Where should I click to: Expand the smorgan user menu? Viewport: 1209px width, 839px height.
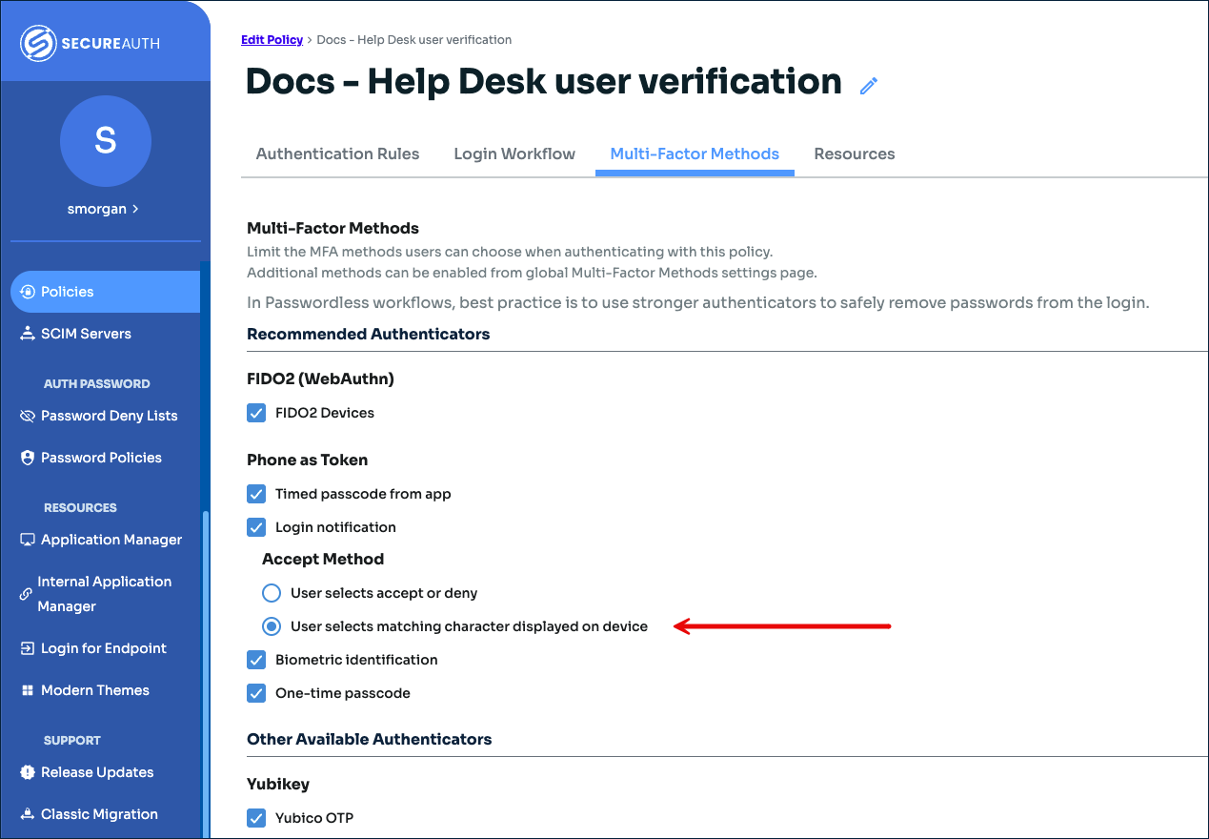103,209
